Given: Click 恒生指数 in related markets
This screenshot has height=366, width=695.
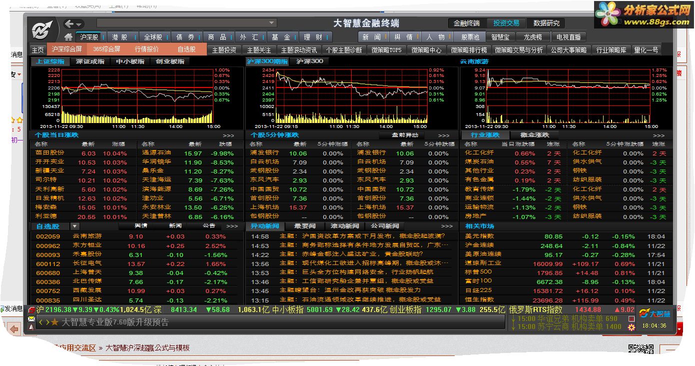Looking at the screenshot, I should (479, 300).
